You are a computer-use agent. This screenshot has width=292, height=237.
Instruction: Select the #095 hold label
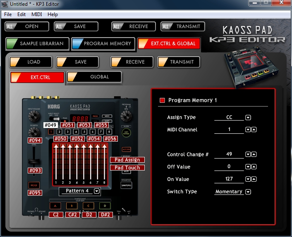[35, 193]
